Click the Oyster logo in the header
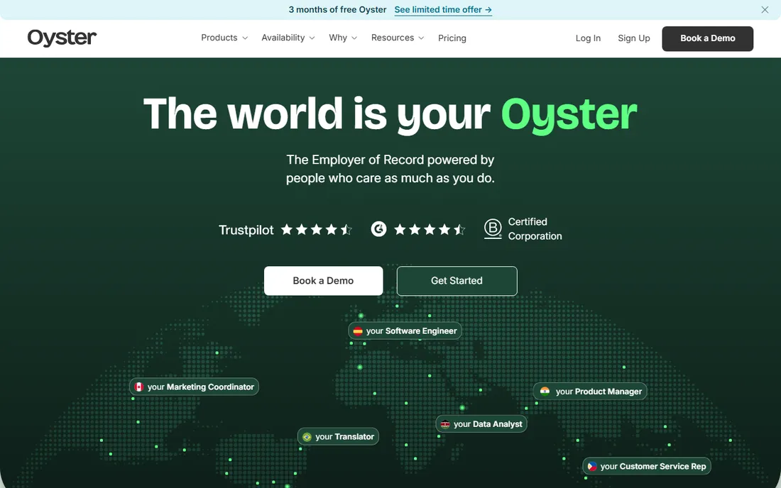Screen dimensions: 781x488 click(62, 38)
